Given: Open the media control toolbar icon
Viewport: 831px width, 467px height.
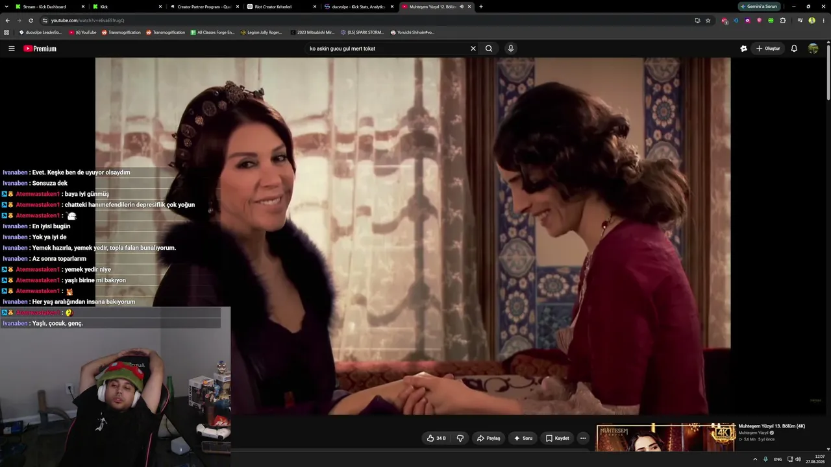Looking at the screenshot, I should (800, 20).
